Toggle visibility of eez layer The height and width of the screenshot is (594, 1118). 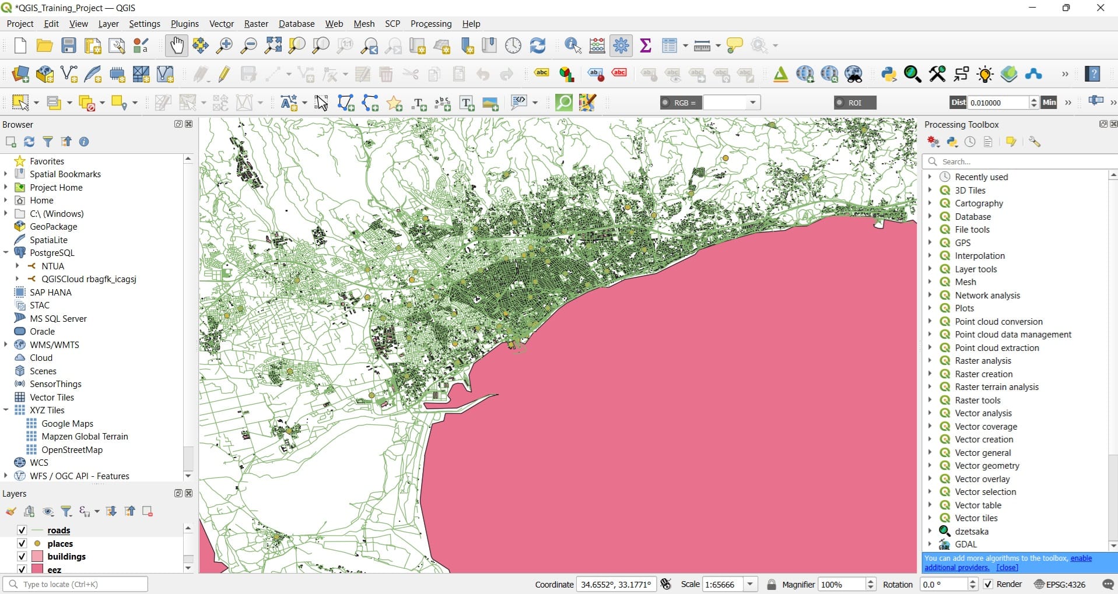pyautogui.click(x=22, y=569)
